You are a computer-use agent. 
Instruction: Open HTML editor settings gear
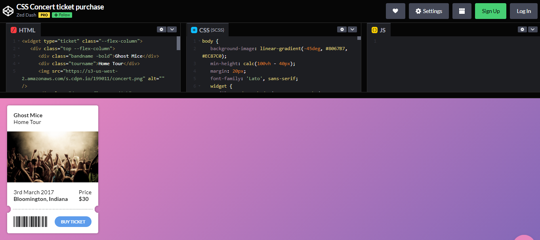click(x=162, y=29)
